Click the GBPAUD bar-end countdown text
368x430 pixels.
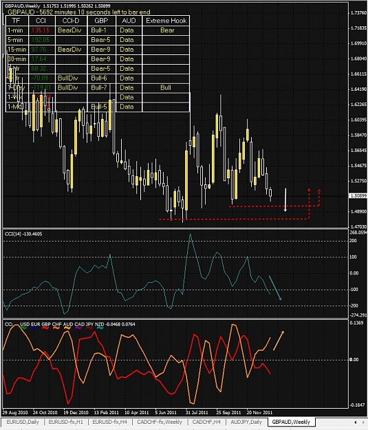pos(78,12)
